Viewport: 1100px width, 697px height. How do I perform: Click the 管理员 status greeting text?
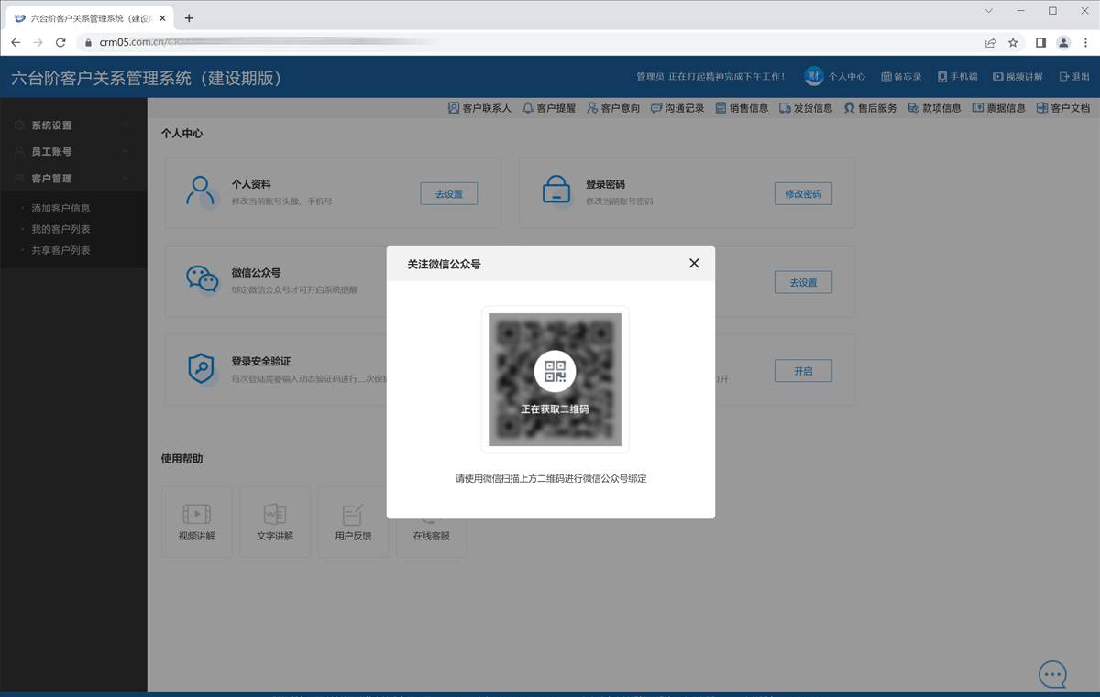(x=710, y=77)
